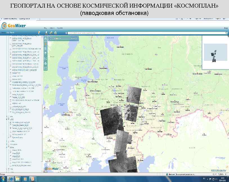
Task: Open Internet Explorer from the taskbar
Action: [x=11, y=179]
